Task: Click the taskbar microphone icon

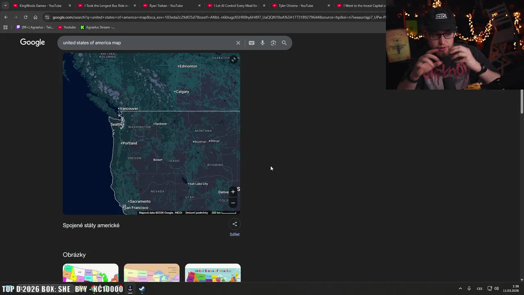Action: click(x=469, y=288)
